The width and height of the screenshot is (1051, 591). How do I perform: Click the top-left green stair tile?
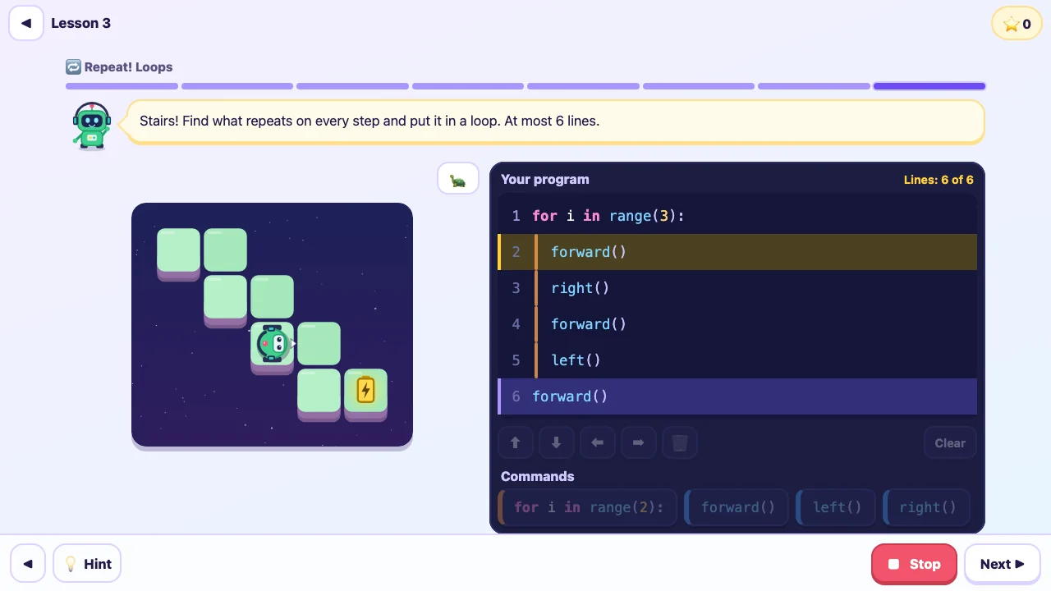[x=178, y=252]
